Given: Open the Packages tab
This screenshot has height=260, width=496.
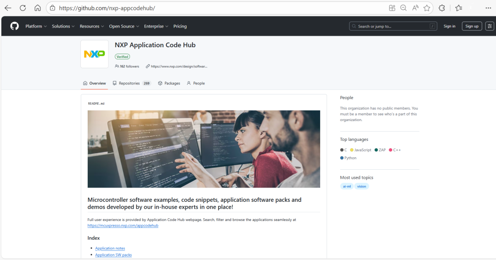Looking at the screenshot, I should pyautogui.click(x=169, y=83).
